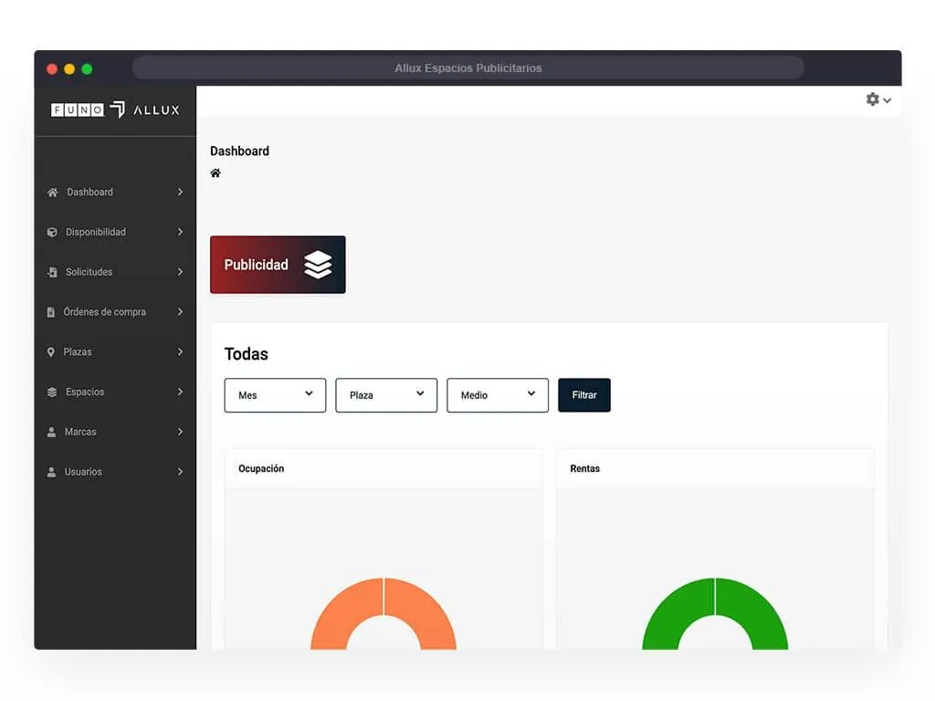This screenshot has height=701, width=935.
Task: Open the Plaza dropdown filter
Action: point(386,395)
